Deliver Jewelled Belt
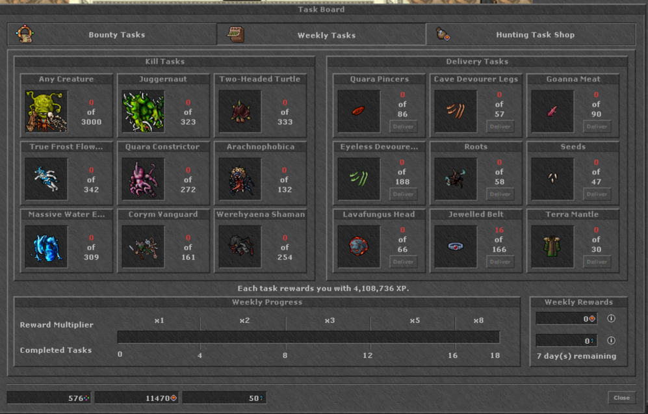The height and width of the screenshot is (414, 648). click(500, 261)
